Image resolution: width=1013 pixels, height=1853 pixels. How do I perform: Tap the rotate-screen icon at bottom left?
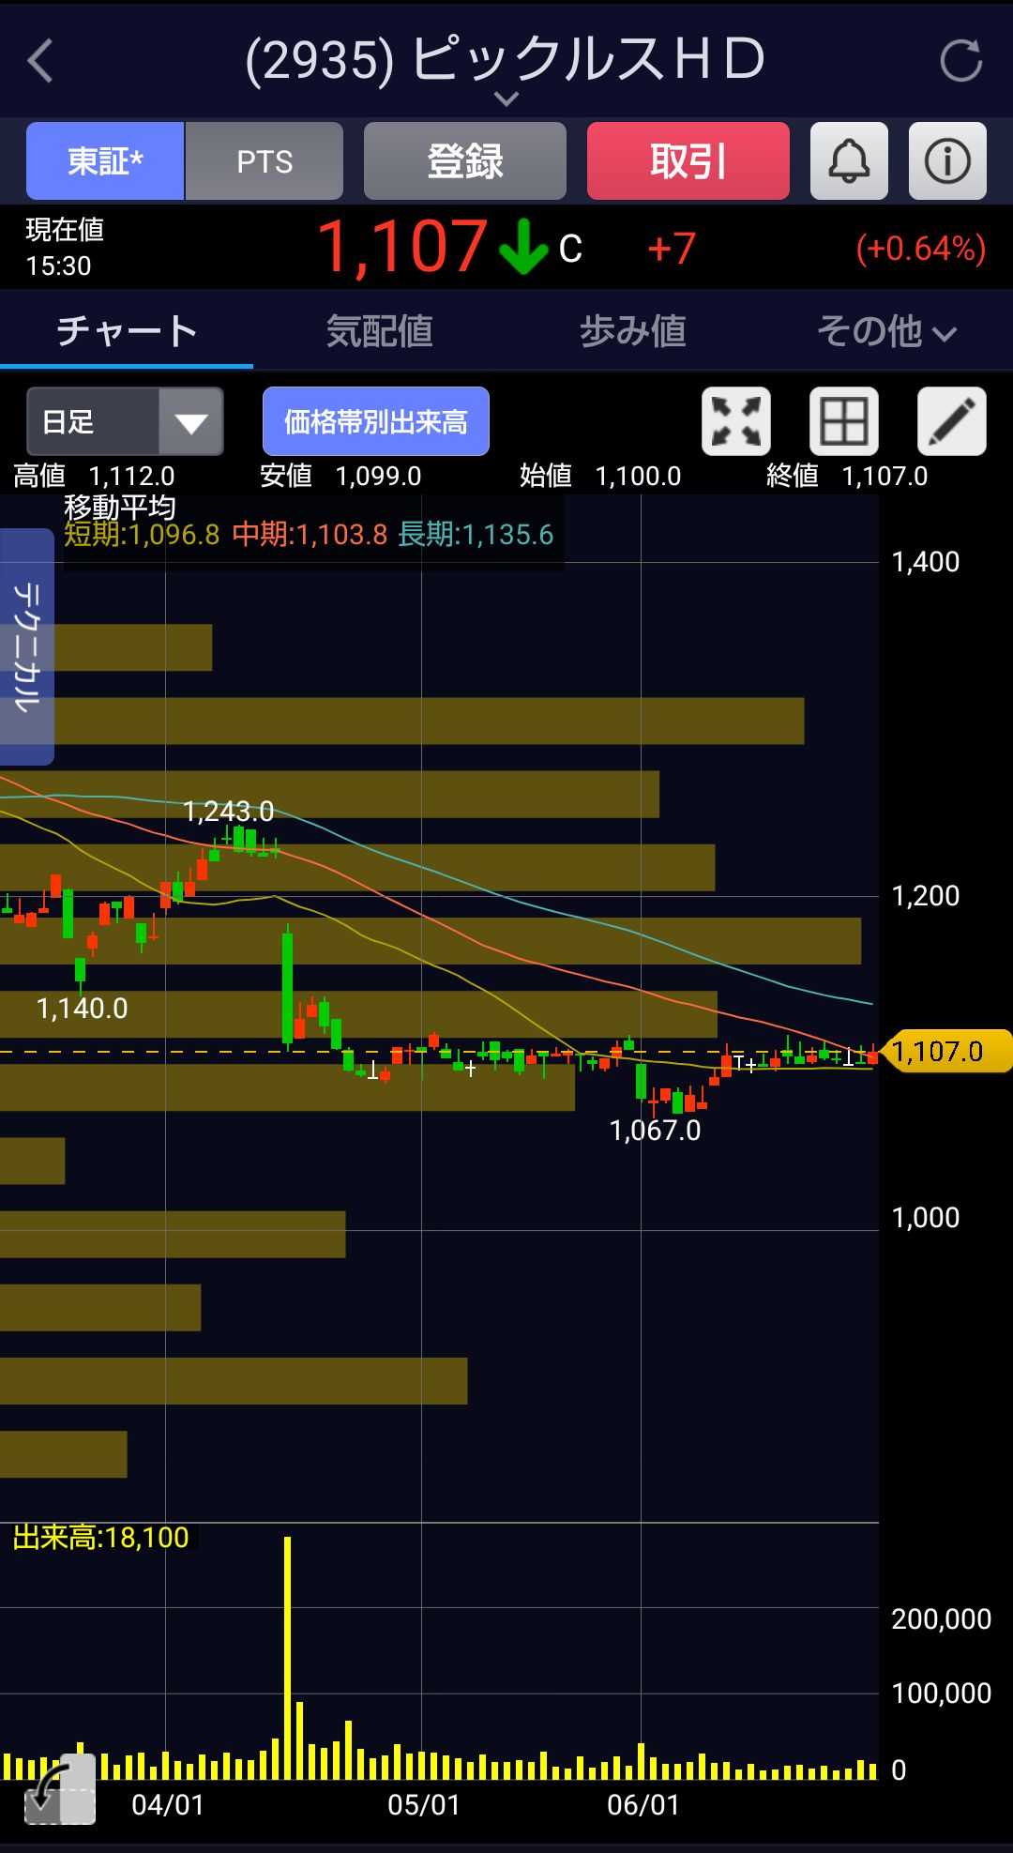[x=60, y=1788]
